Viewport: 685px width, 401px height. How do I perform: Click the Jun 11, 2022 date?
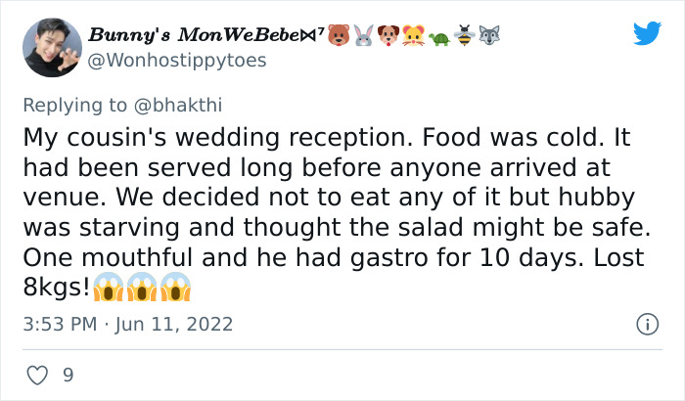tap(174, 325)
